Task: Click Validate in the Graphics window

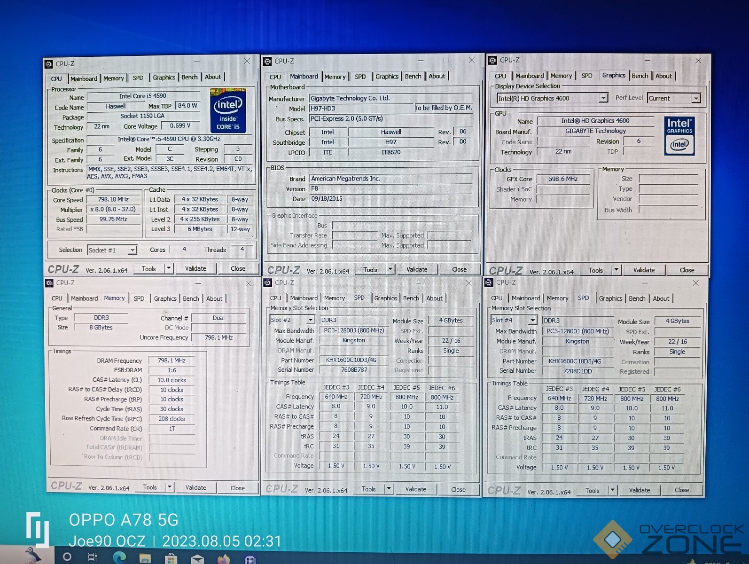Action: point(644,270)
